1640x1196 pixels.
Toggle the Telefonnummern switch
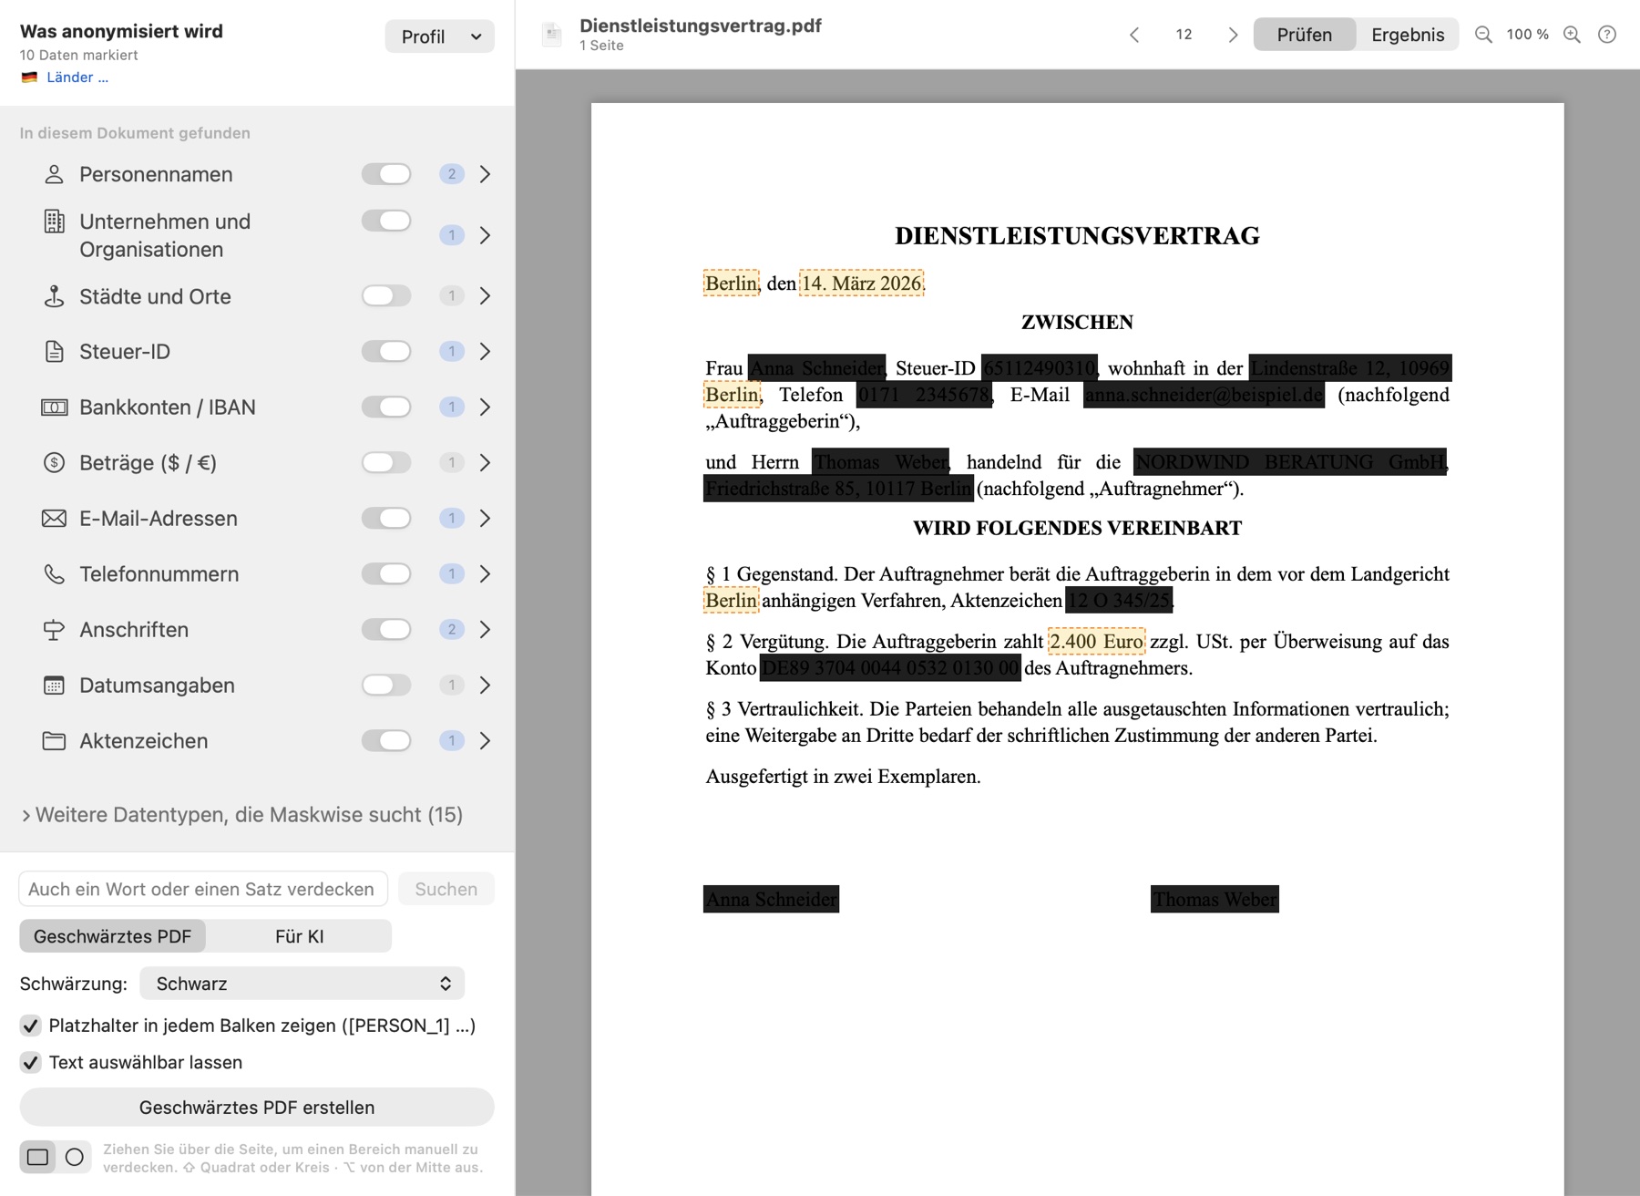pyautogui.click(x=386, y=573)
